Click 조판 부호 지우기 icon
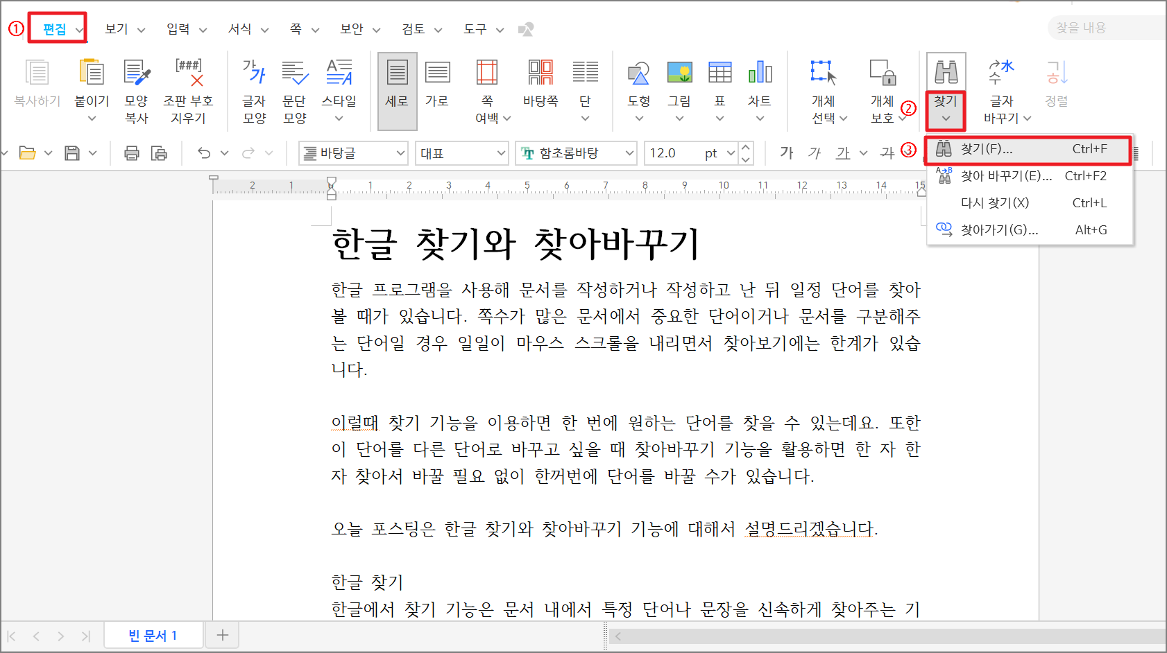Viewport: 1167px width, 653px height. tap(189, 73)
